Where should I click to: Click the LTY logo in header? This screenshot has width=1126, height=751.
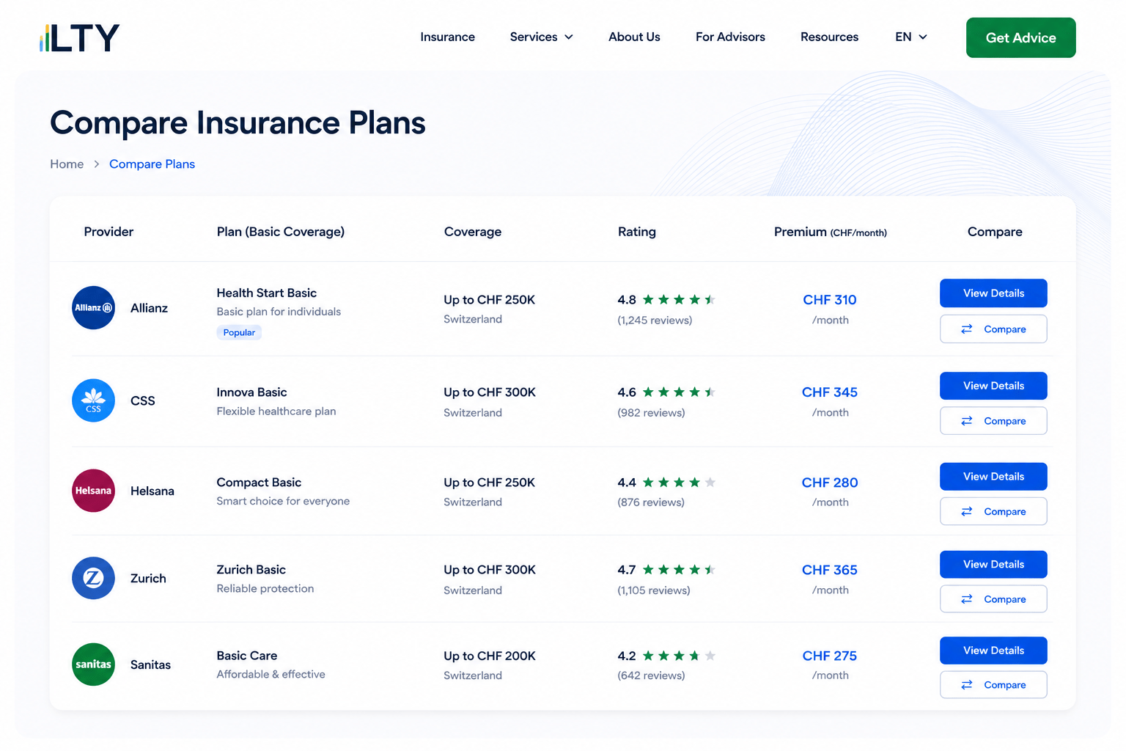tap(79, 37)
